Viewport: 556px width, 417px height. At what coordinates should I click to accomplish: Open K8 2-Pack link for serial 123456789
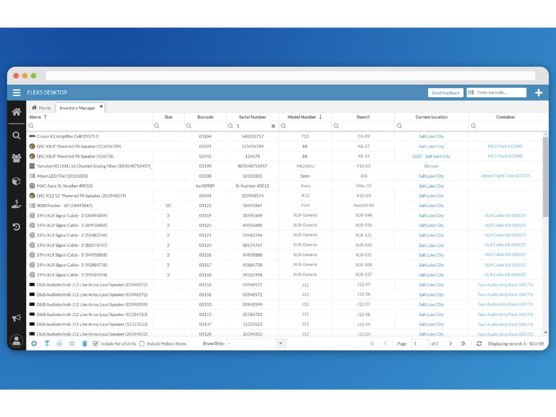point(505,146)
